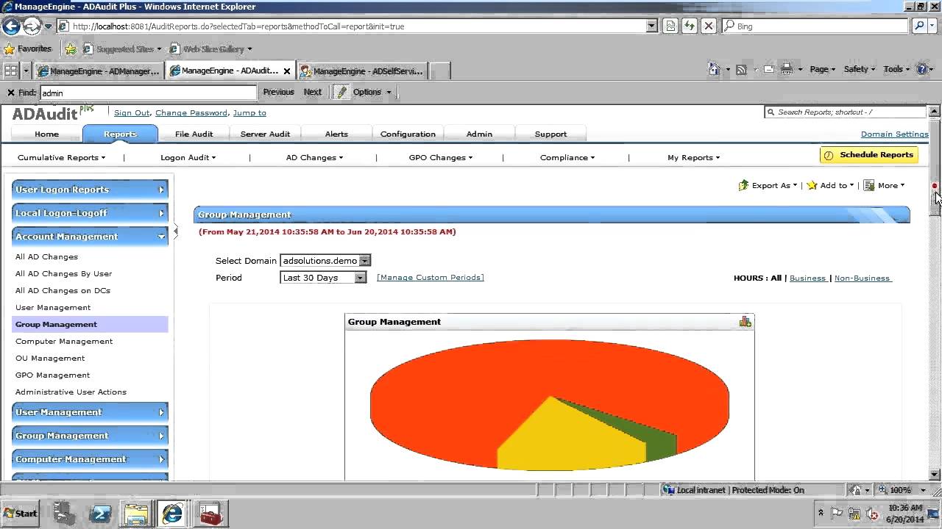Open the Domain Settings link
This screenshot has height=529, width=942.
pos(895,134)
